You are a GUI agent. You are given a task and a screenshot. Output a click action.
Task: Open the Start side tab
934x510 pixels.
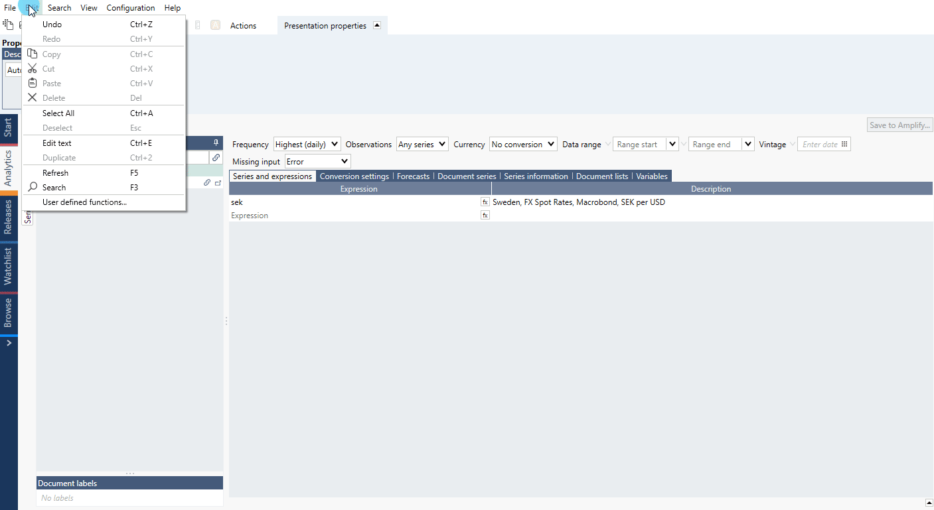[9, 128]
